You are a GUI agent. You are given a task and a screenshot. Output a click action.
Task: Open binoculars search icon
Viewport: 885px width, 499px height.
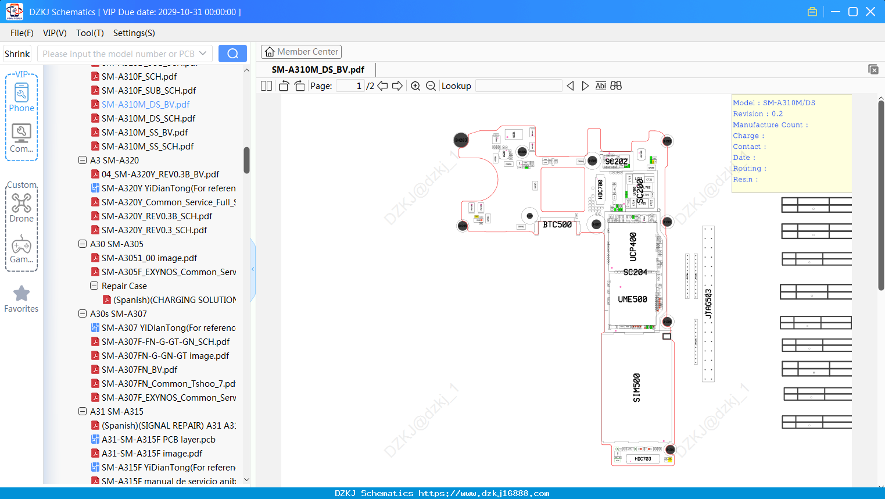click(x=616, y=86)
